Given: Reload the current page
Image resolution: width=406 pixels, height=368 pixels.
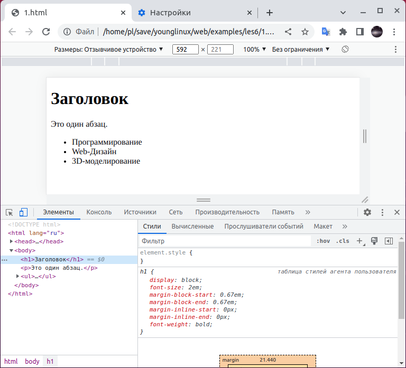Looking at the screenshot, I should click(x=46, y=32).
